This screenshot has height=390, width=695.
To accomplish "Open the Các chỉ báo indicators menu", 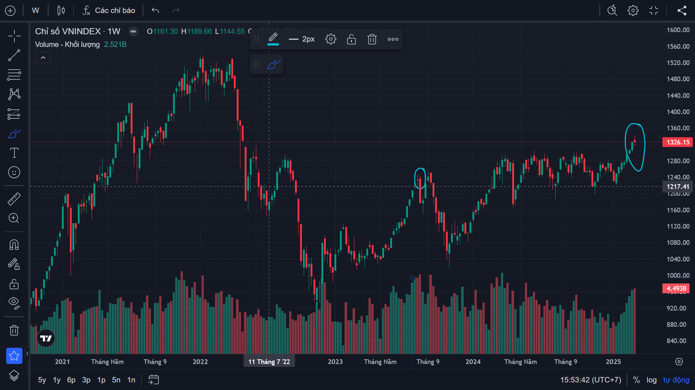I will tap(109, 10).
